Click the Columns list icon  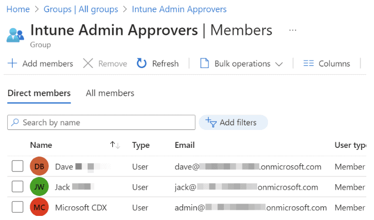pos(308,63)
